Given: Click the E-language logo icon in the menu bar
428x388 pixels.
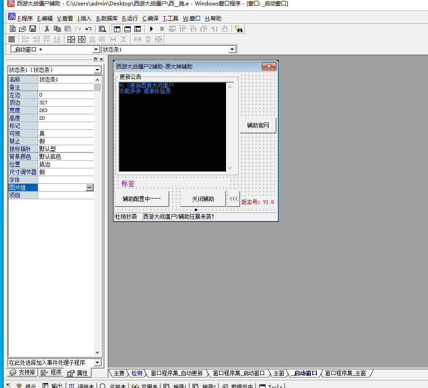Looking at the screenshot, I should (x=12, y=17).
